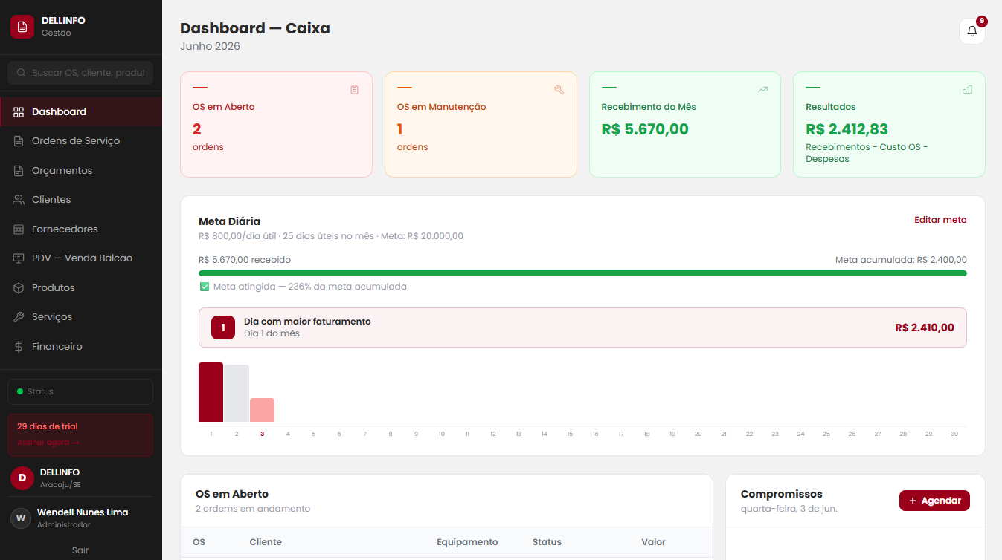
Task: Open the Status box in sidebar
Action: pos(80,391)
